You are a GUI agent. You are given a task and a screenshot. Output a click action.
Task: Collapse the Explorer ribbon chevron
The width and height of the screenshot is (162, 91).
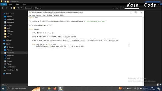(x=158, y=4)
